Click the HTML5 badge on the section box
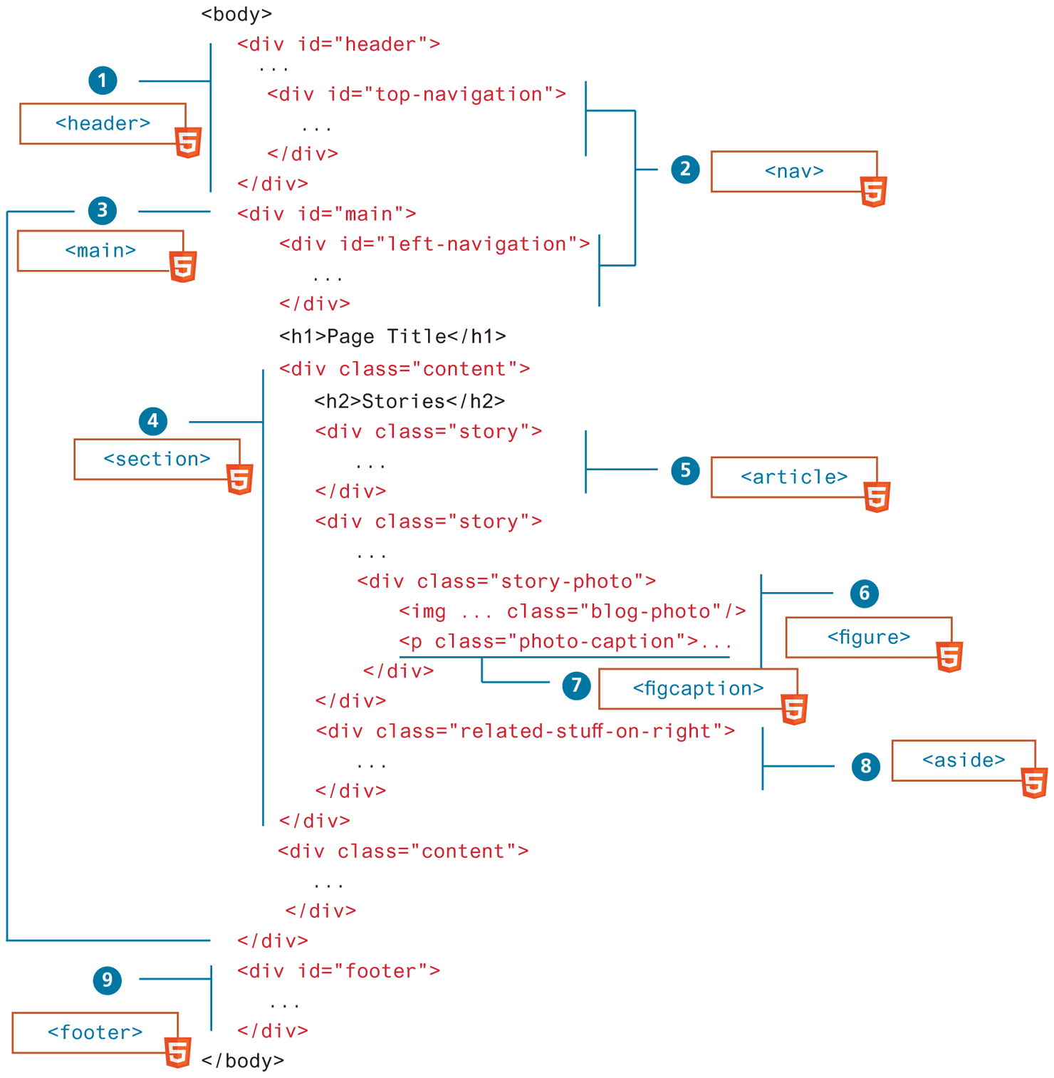The width and height of the screenshot is (1054, 1078). (x=240, y=479)
